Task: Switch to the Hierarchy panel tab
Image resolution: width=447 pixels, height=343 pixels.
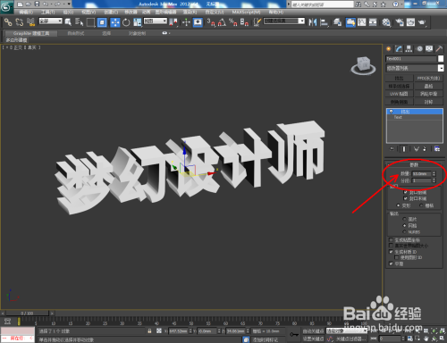Action: (409, 49)
